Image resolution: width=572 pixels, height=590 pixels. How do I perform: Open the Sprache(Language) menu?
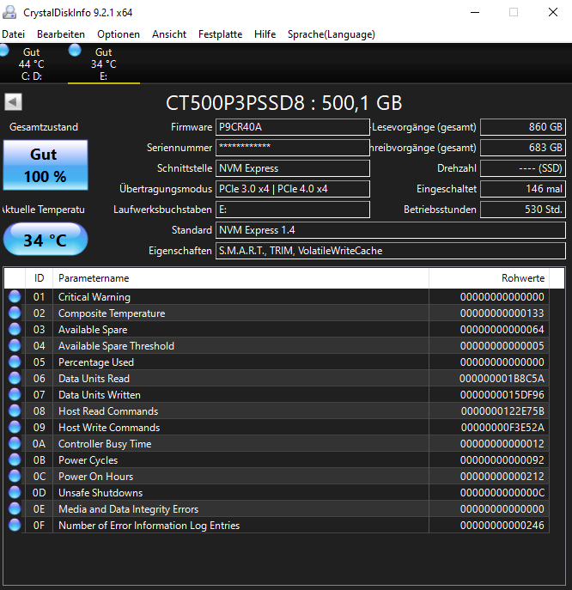click(x=332, y=34)
